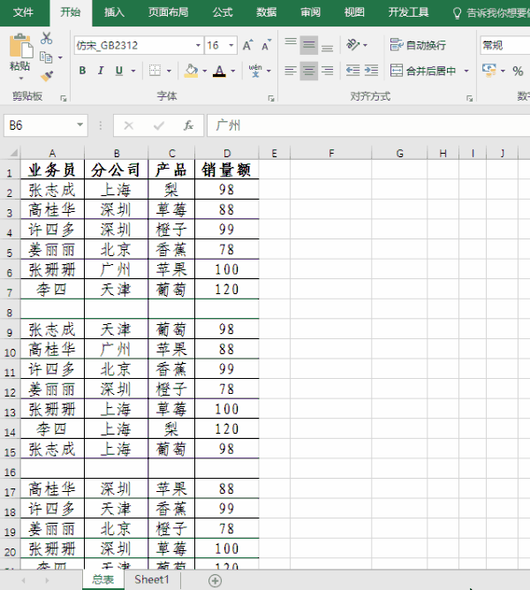
Task: Add a new sheet with plus icon
Action: pos(215,580)
